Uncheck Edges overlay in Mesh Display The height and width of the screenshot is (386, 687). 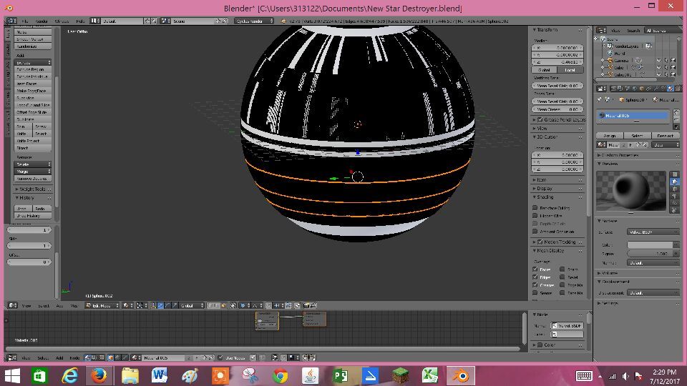[535, 277]
